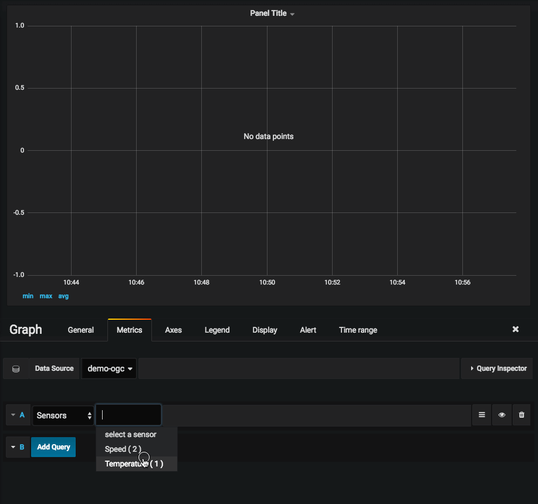The image size is (538, 504).
Task: Switch to the Time range tab
Action: (x=358, y=330)
